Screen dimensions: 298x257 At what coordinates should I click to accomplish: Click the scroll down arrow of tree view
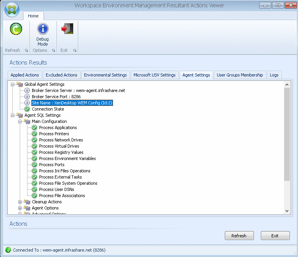point(287,211)
